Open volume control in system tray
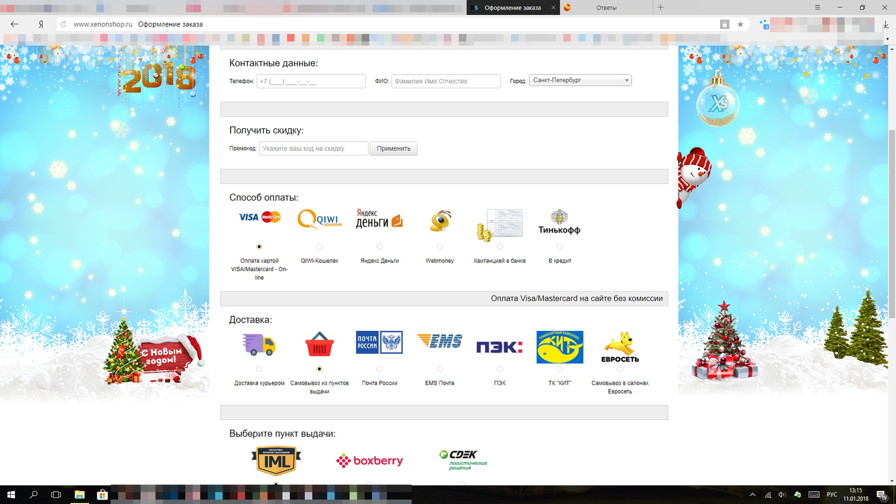Image resolution: width=896 pixels, height=504 pixels. (782, 495)
